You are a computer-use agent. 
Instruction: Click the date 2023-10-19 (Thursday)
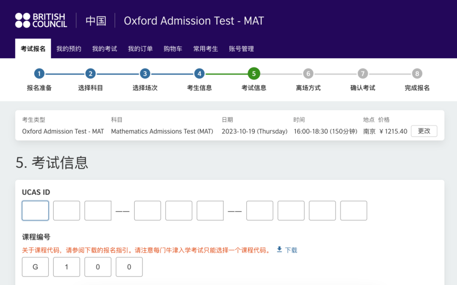(x=254, y=131)
